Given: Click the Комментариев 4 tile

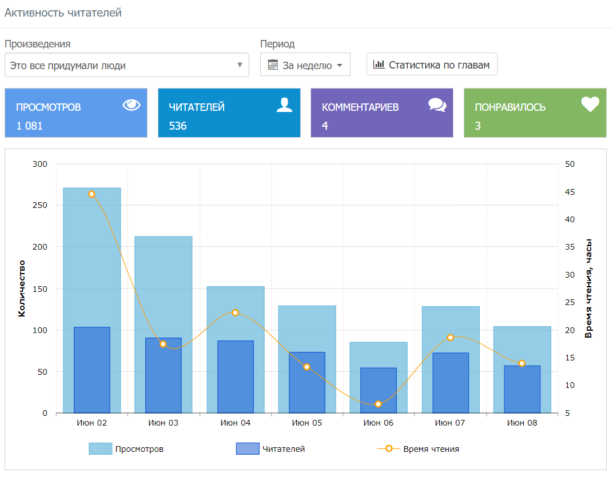Looking at the screenshot, I should (x=382, y=113).
